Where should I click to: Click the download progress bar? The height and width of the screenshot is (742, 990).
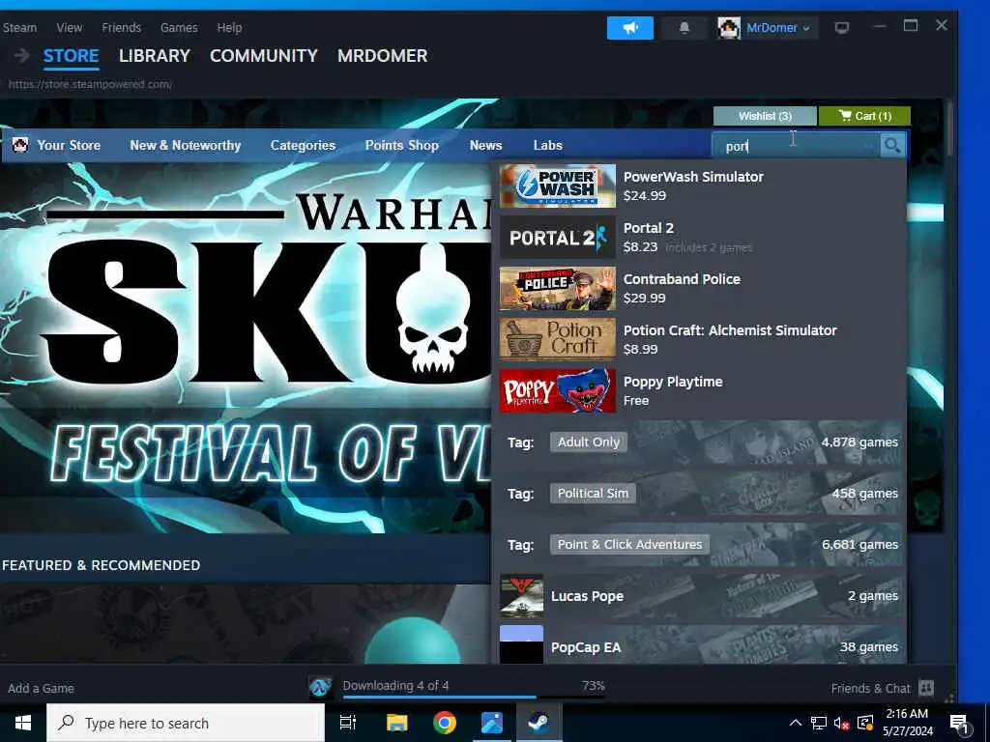click(x=474, y=697)
